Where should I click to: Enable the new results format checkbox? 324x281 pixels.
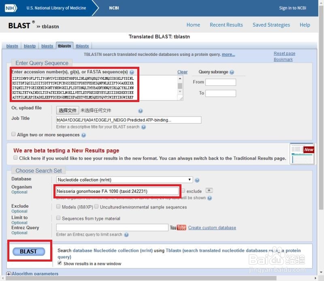(x=15, y=158)
